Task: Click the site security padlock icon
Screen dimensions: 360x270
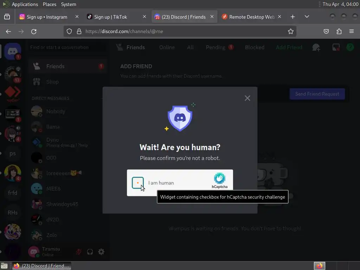Action: pos(79,31)
